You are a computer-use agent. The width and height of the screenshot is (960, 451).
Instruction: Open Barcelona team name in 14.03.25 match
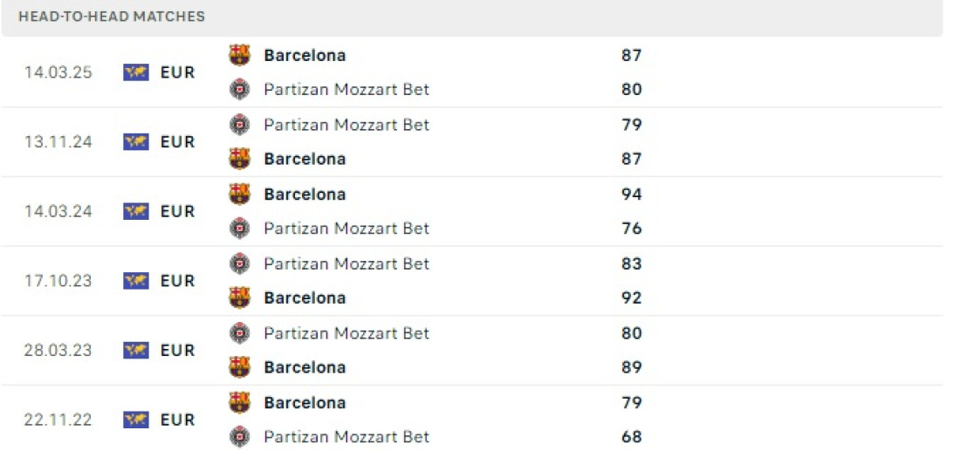305,55
